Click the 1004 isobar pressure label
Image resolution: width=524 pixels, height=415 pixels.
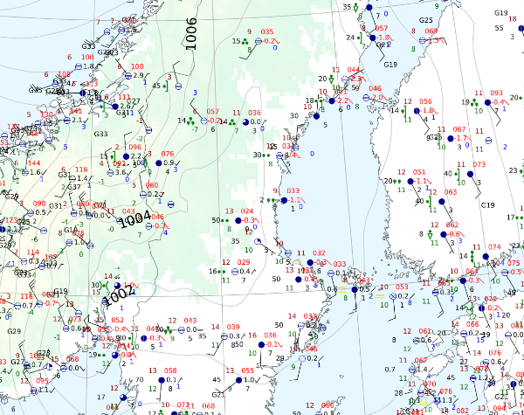click(135, 219)
